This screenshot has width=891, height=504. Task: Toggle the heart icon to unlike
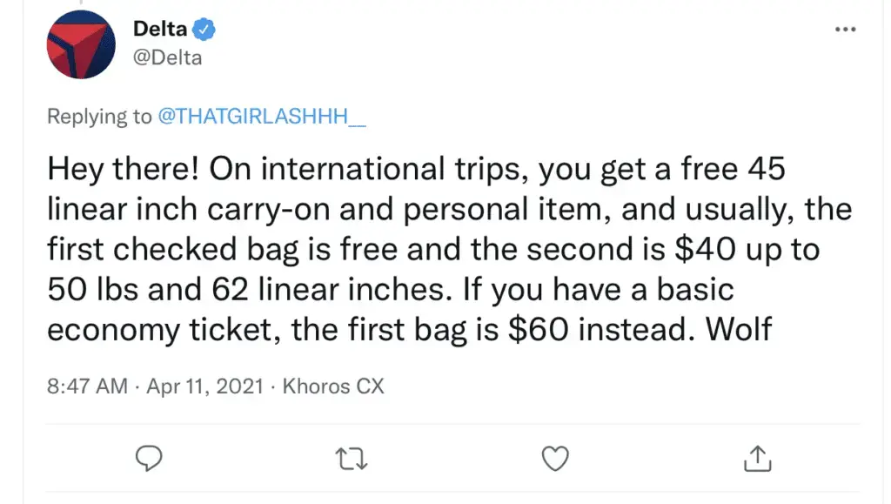point(554,458)
